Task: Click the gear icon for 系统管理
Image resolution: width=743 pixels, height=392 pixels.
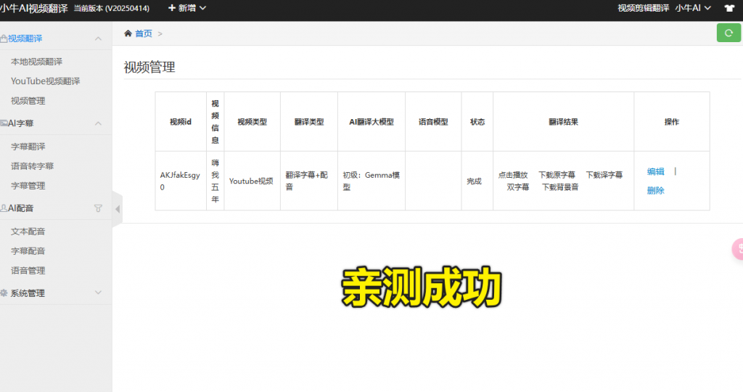Action: pyautogui.click(x=4, y=293)
